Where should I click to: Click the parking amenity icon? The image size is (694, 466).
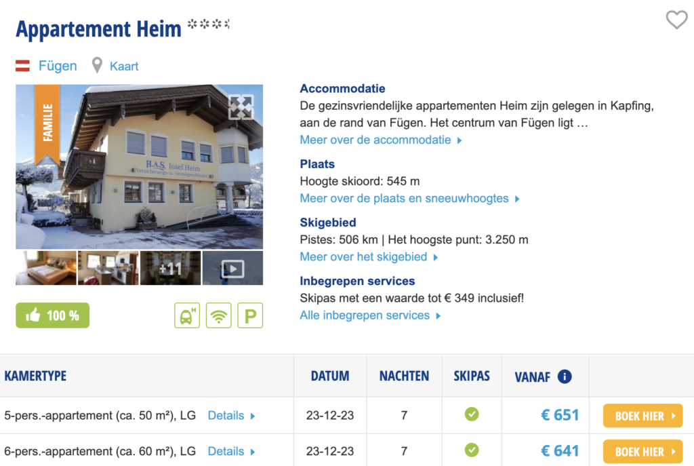point(249,315)
